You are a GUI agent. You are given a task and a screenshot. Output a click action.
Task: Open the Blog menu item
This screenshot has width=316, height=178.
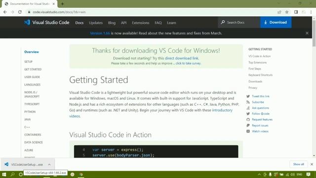[x=112, y=23]
